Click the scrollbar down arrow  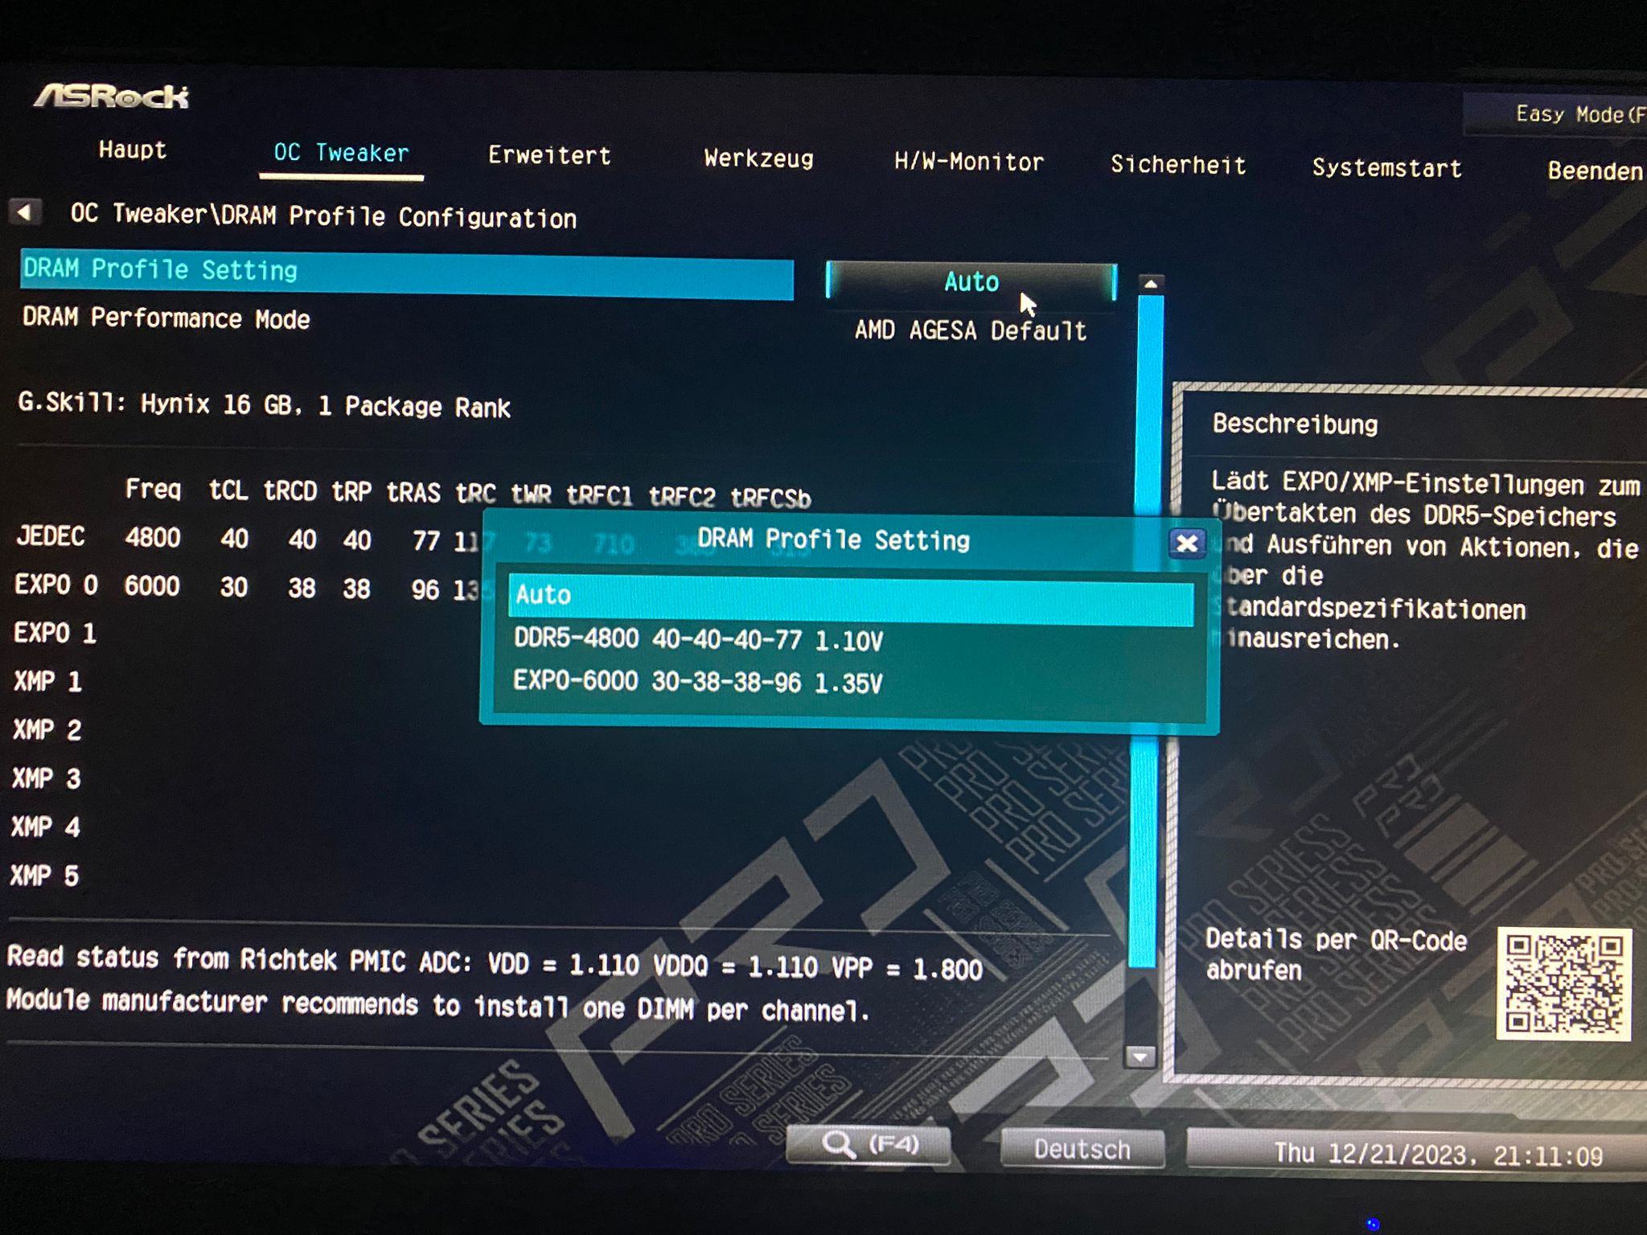click(1139, 1056)
